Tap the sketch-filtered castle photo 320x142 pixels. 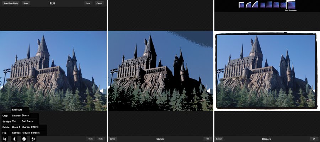tap(160, 71)
